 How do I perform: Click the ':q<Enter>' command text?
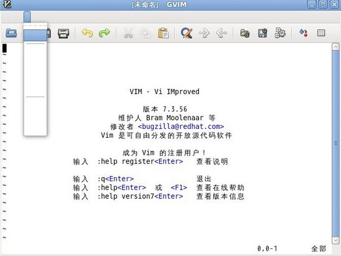tap(115, 179)
